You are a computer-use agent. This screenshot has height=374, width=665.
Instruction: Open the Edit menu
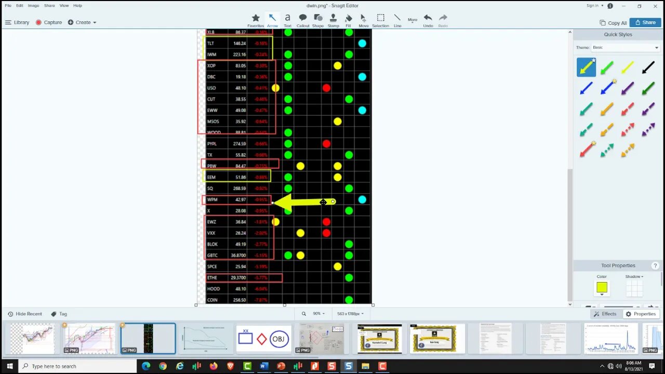coord(20,5)
